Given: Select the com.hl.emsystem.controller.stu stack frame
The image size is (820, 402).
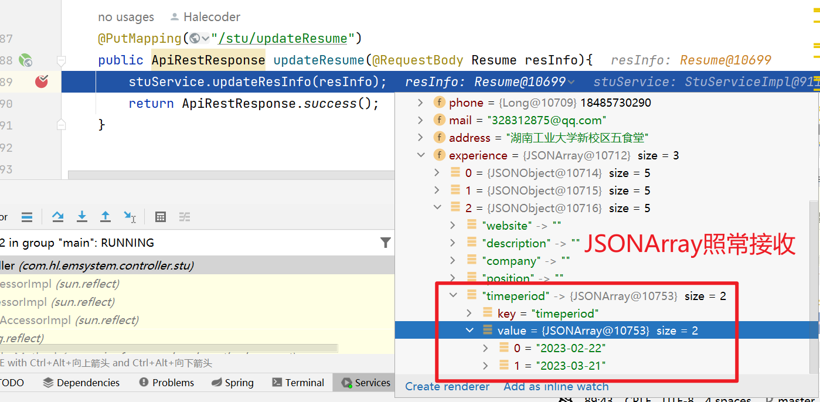Looking at the screenshot, I should (197, 265).
